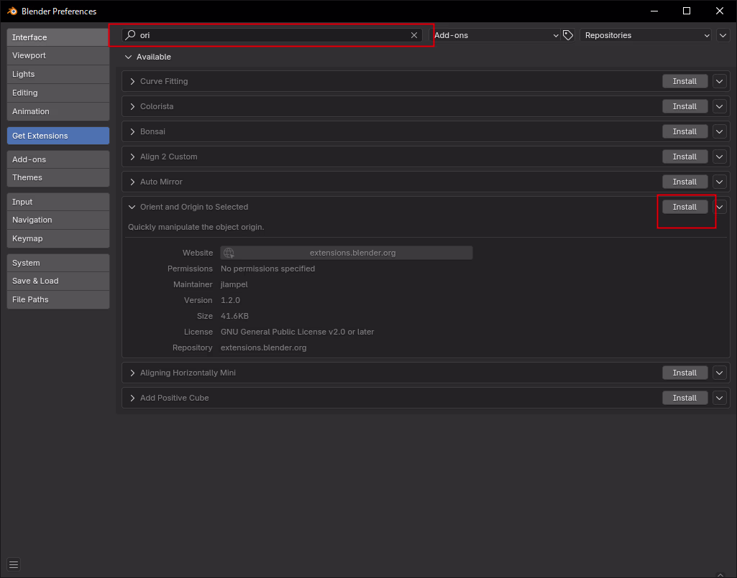
Task: Open the Navigation preferences tab
Action: tap(58, 220)
